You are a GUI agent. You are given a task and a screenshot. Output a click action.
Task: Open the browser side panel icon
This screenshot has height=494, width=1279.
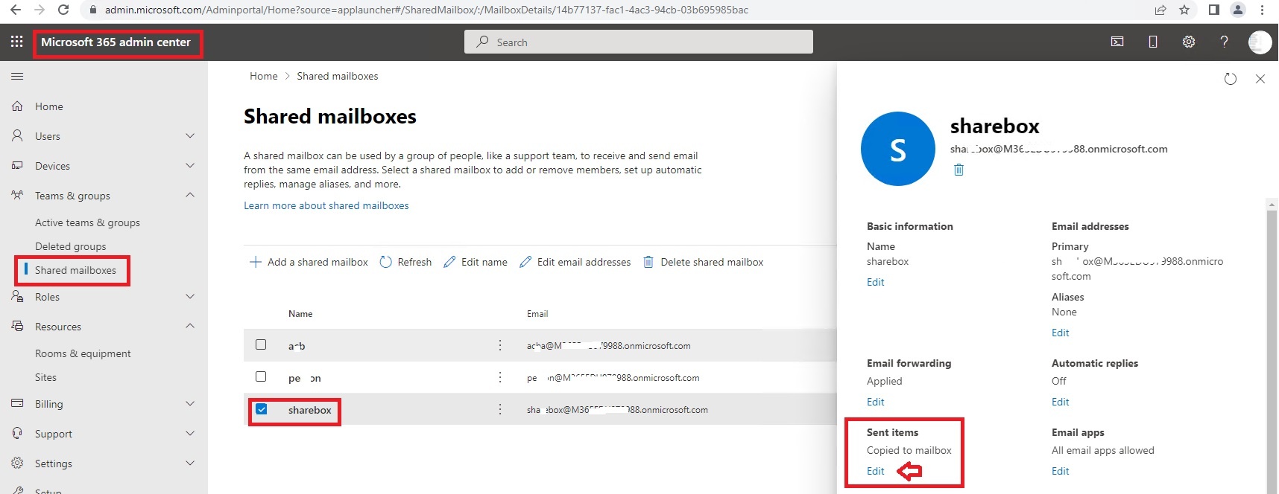point(1213,10)
